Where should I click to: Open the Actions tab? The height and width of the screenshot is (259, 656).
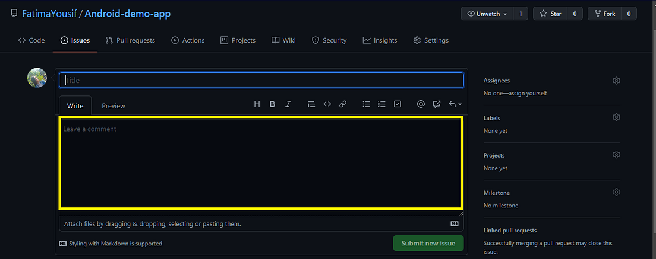188,40
